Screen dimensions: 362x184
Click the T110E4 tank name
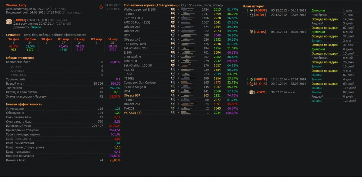pos(129,100)
